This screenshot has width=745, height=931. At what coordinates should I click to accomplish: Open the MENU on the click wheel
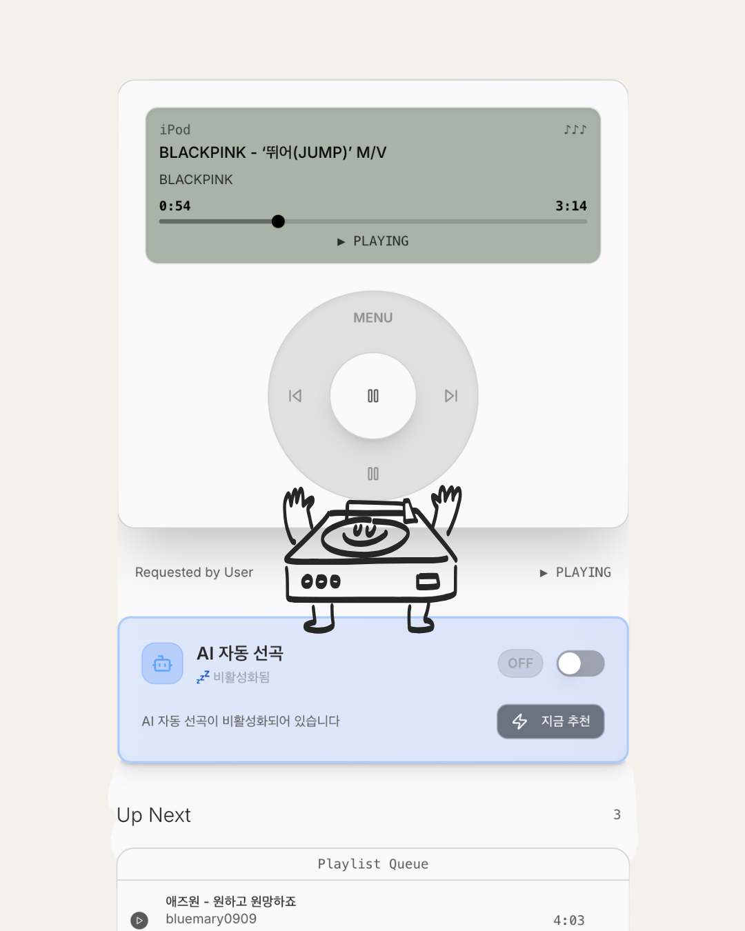click(373, 318)
